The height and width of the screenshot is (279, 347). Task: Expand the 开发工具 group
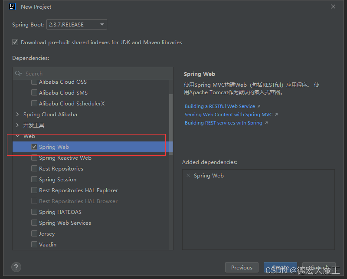coord(17,125)
